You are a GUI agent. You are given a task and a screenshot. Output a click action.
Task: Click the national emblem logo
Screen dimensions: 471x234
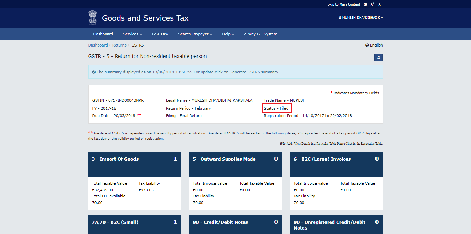coord(92,18)
